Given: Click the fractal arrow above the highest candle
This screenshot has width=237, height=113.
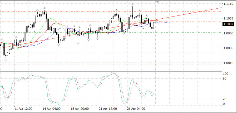Looking at the screenshot, I should tap(132, 4).
